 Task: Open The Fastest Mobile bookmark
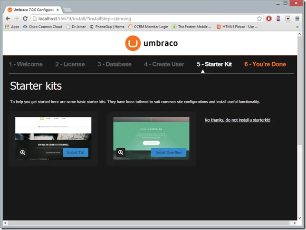pyautogui.click(x=191, y=27)
